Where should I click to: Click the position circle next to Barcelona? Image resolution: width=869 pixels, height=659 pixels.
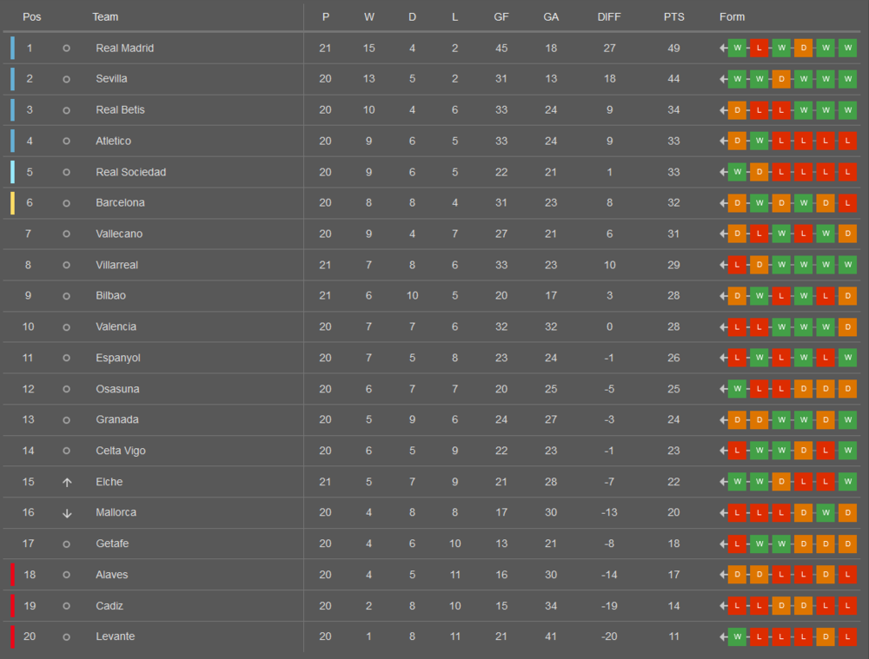click(67, 203)
